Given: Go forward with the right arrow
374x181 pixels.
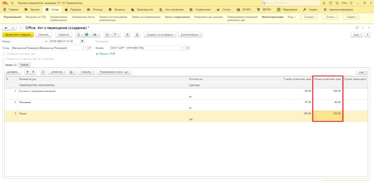Looking at the screenshot, I should (x=13, y=28).
